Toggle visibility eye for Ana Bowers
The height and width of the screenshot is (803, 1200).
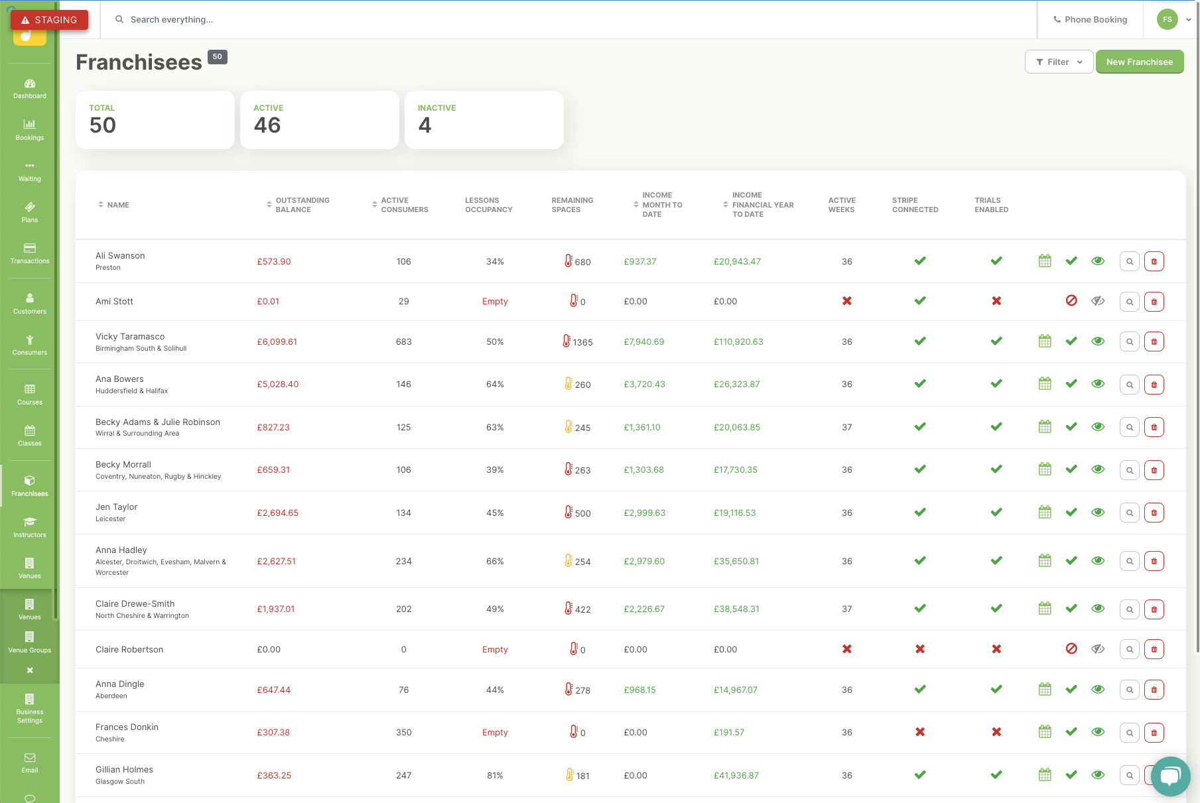point(1098,384)
